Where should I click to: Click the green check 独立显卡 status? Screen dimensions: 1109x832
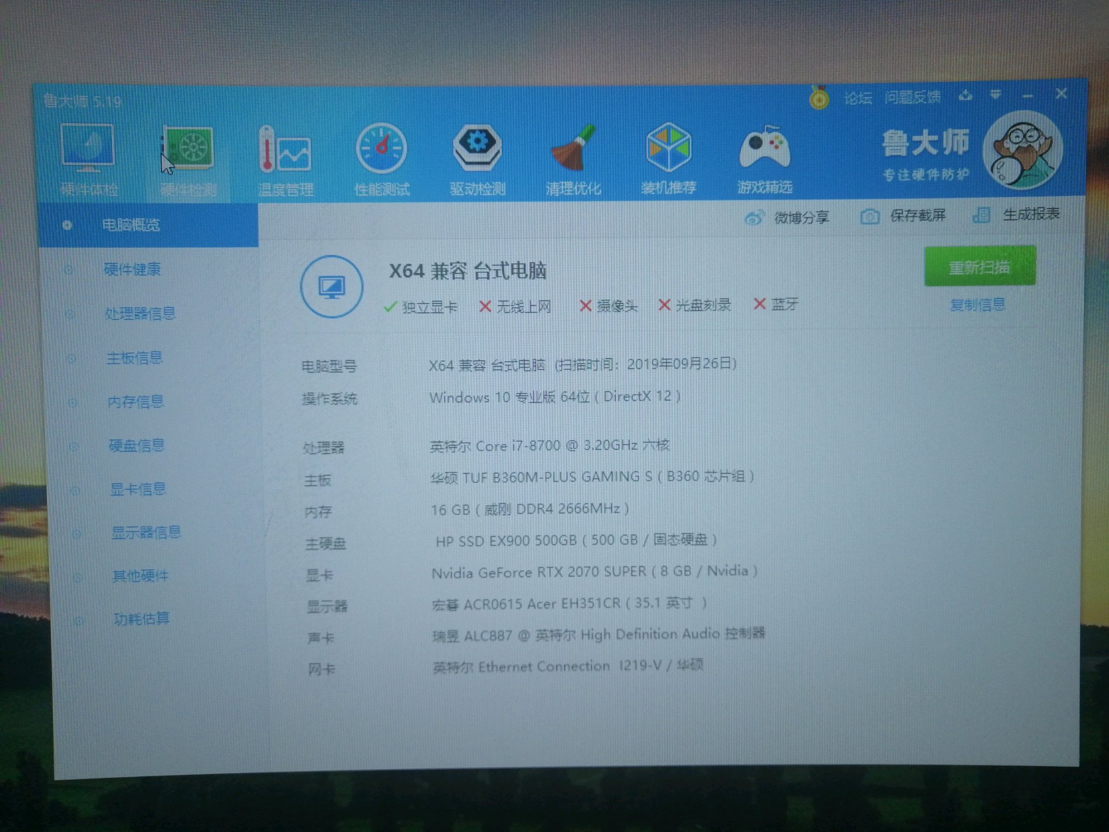[x=421, y=307]
